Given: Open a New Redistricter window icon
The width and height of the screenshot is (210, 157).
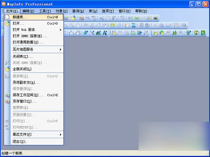Looking at the screenshot, I should pos(155,18).
